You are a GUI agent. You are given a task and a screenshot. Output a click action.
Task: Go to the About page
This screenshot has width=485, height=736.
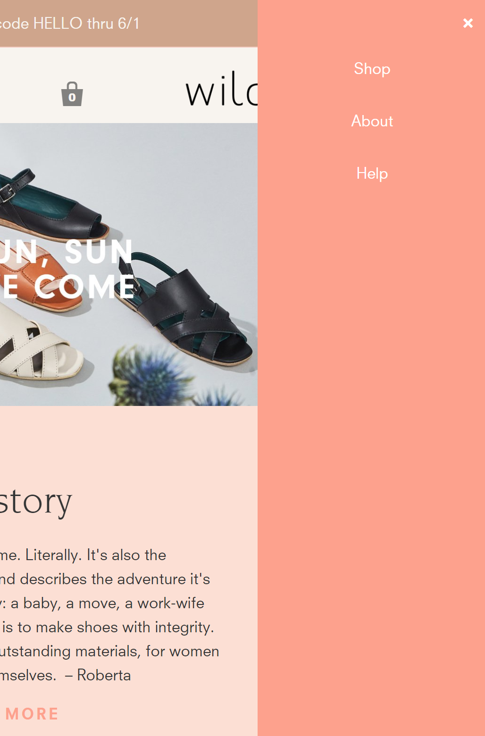tap(372, 121)
